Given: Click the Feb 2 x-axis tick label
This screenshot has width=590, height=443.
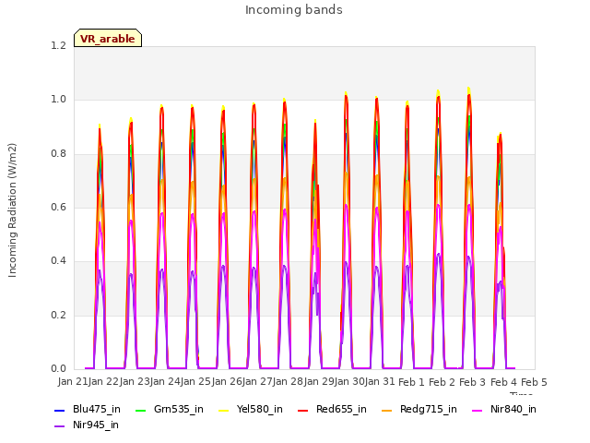Looking at the screenshot, I should point(442,382).
